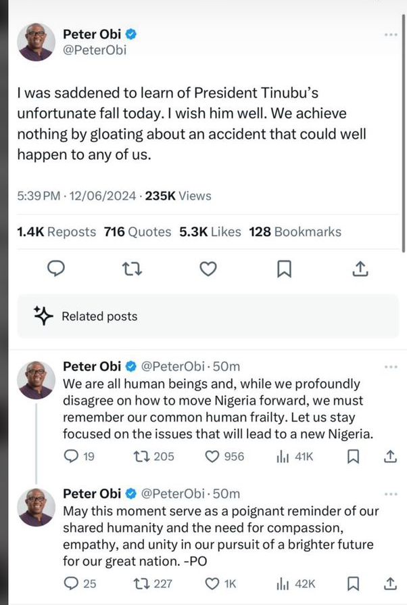The image size is (407, 605).
Task: View the 716 Quotes list
Action: tap(137, 232)
